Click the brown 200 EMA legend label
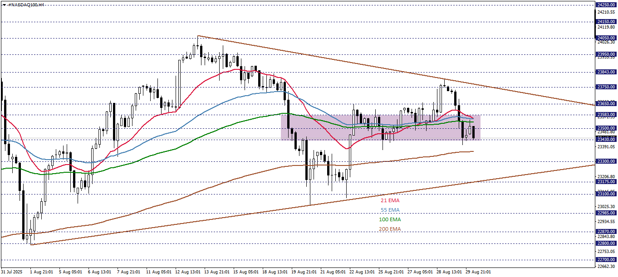Image resolution: width=618 pixels, height=277 pixels. click(390, 229)
